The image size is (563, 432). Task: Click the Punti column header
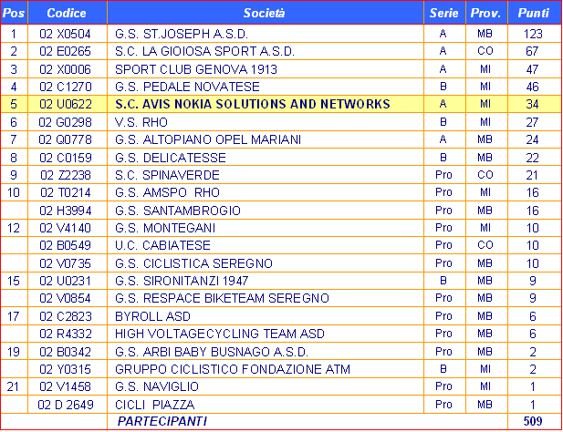534,13
